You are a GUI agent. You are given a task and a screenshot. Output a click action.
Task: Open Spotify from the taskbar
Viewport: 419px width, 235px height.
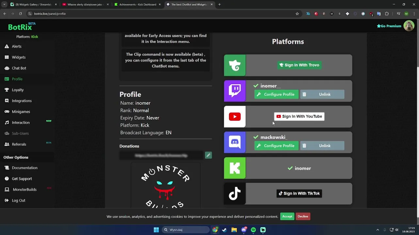(253, 230)
